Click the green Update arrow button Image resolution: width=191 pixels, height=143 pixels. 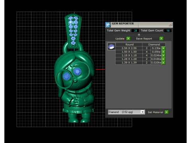click(128, 39)
